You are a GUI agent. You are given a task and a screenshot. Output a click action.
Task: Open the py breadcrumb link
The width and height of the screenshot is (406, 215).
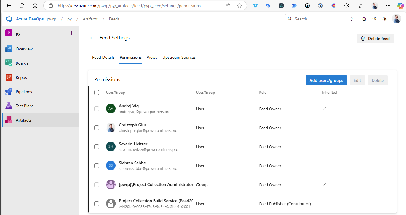(x=69, y=19)
